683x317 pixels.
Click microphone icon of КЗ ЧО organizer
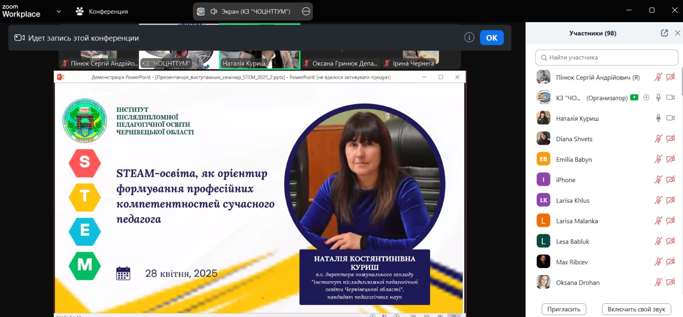(658, 97)
